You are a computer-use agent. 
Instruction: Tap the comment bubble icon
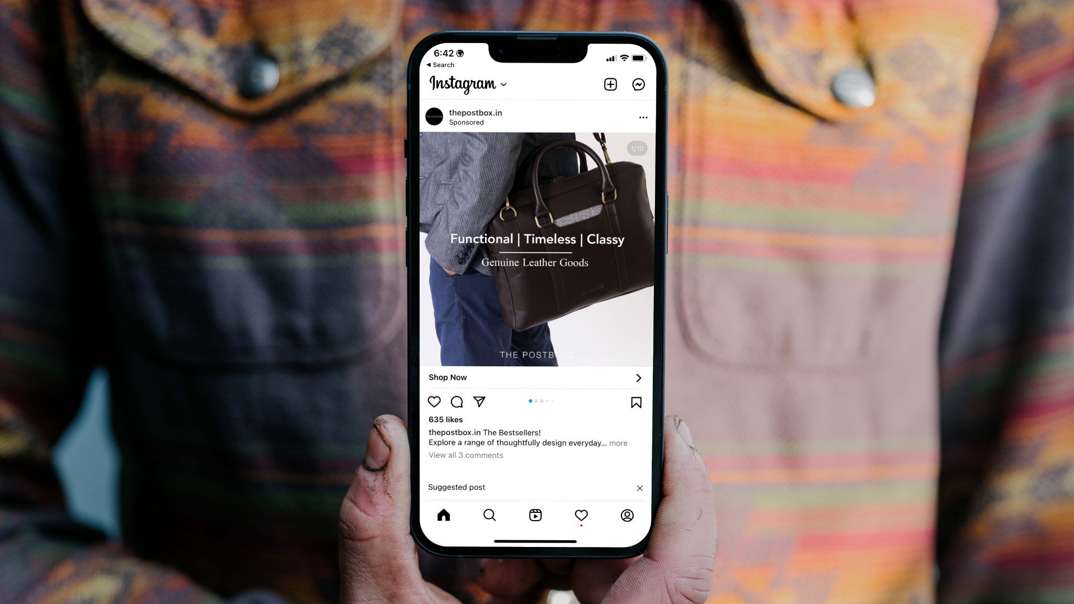458,402
